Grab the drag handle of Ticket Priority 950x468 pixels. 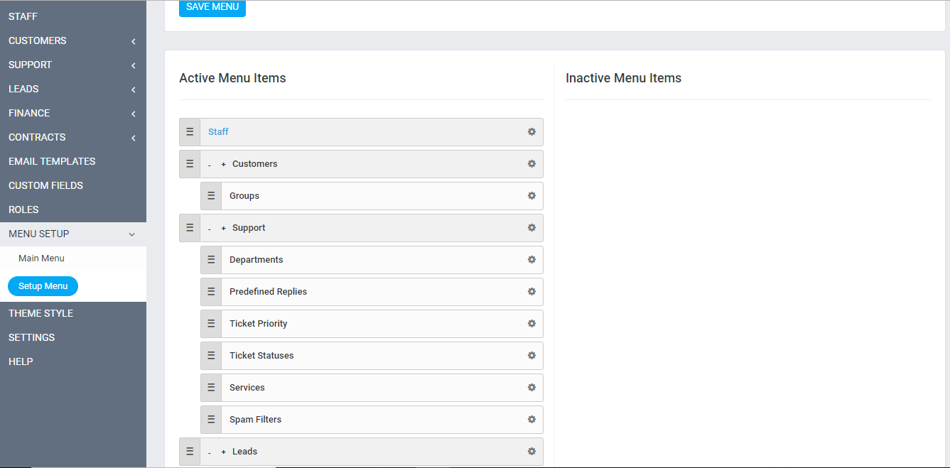tap(211, 324)
